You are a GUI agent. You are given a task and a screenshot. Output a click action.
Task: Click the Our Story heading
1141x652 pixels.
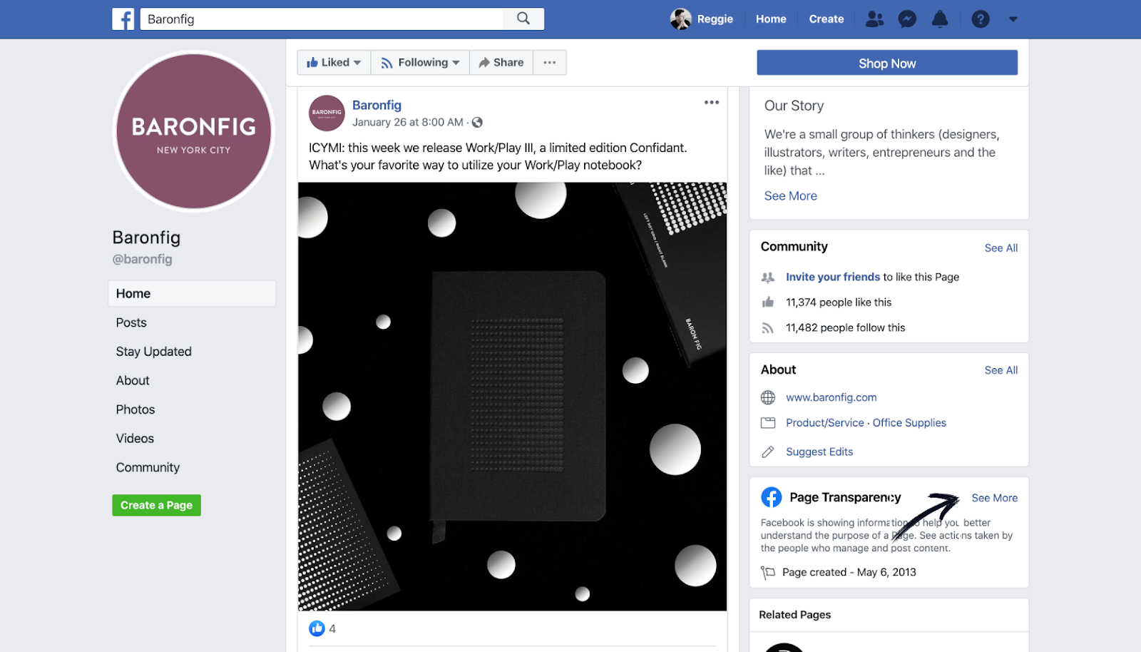pyautogui.click(x=794, y=106)
